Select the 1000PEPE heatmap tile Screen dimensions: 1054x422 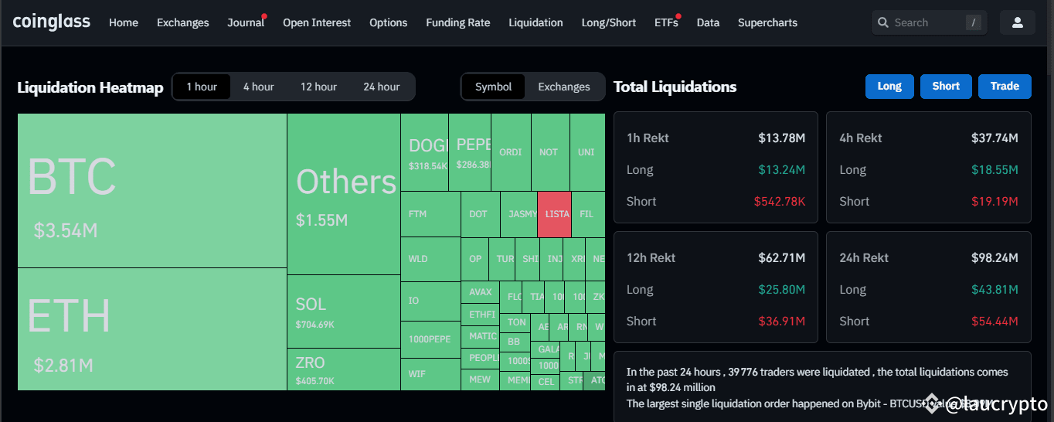point(431,339)
